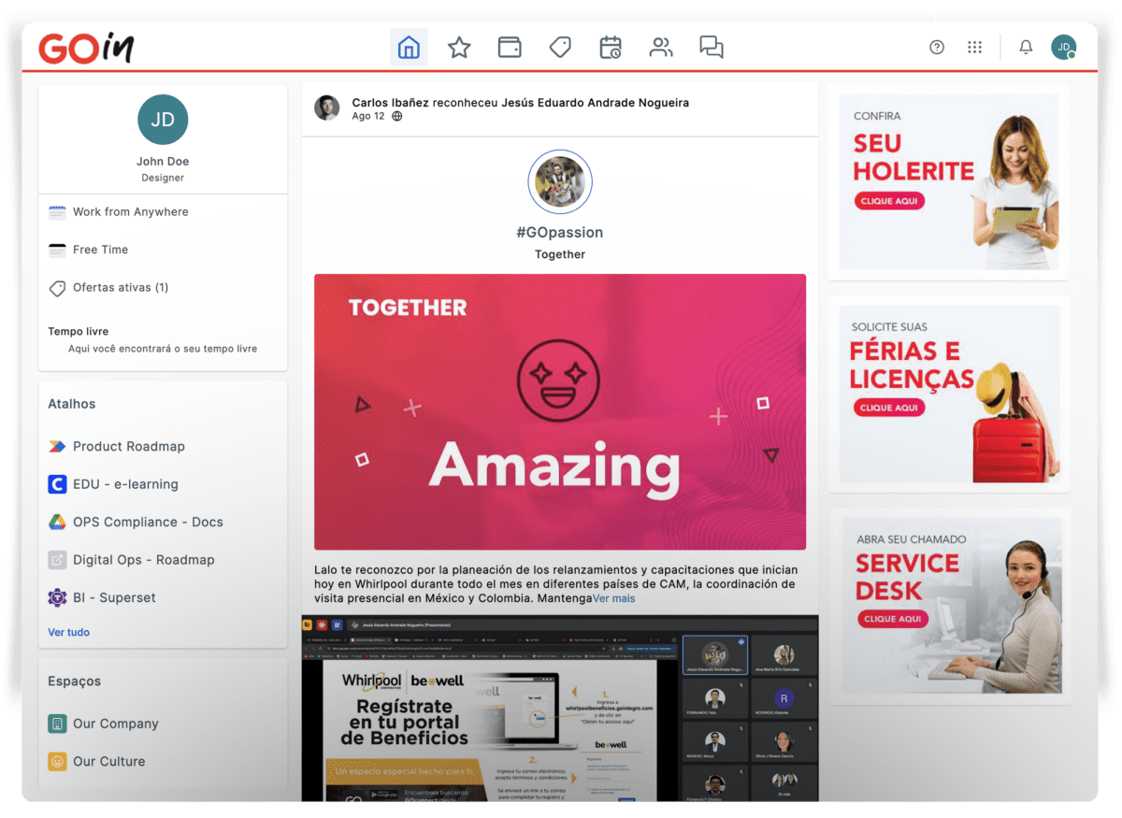The image size is (1122, 818).
Task: Click the help question mark icon
Action: pyautogui.click(x=937, y=48)
